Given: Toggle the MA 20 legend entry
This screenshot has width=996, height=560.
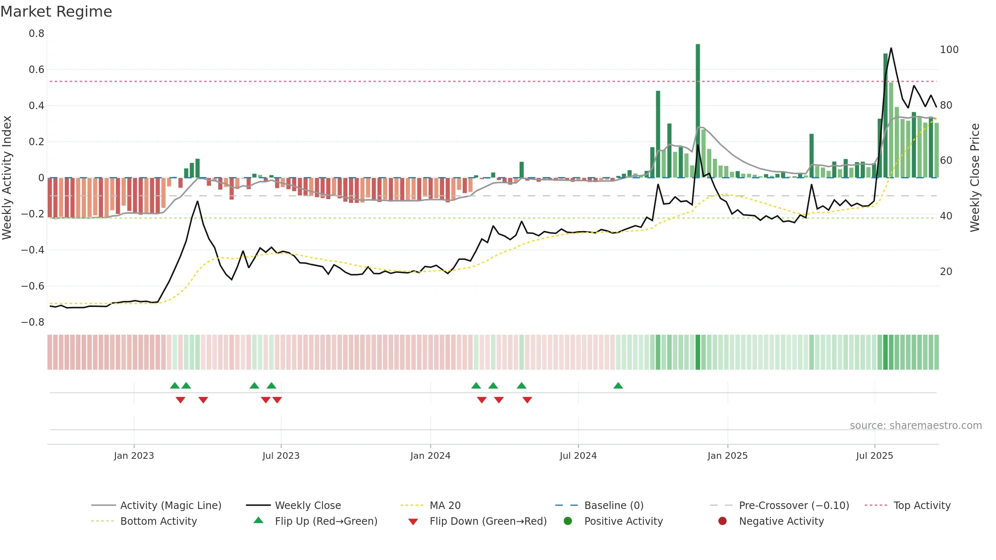Looking at the screenshot, I should point(430,505).
